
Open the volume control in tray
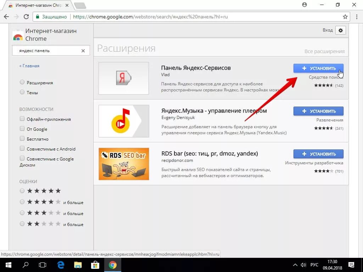303,265
